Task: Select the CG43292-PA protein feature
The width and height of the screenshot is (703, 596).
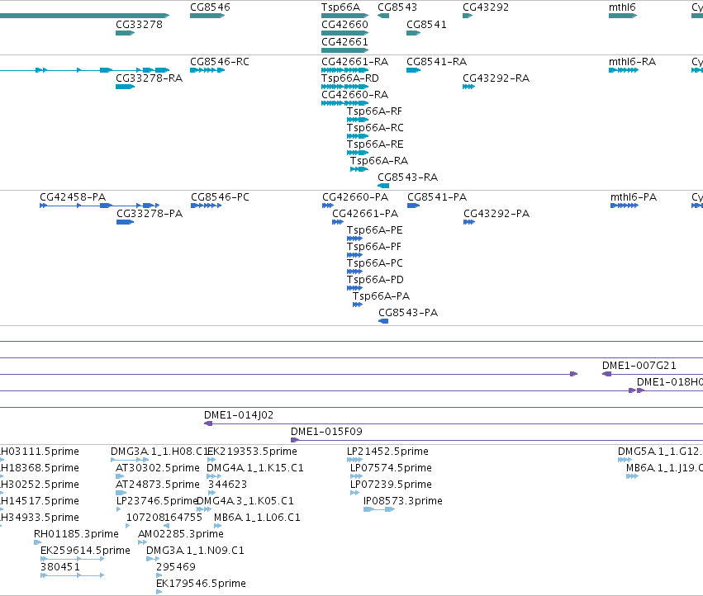Action: [469, 222]
